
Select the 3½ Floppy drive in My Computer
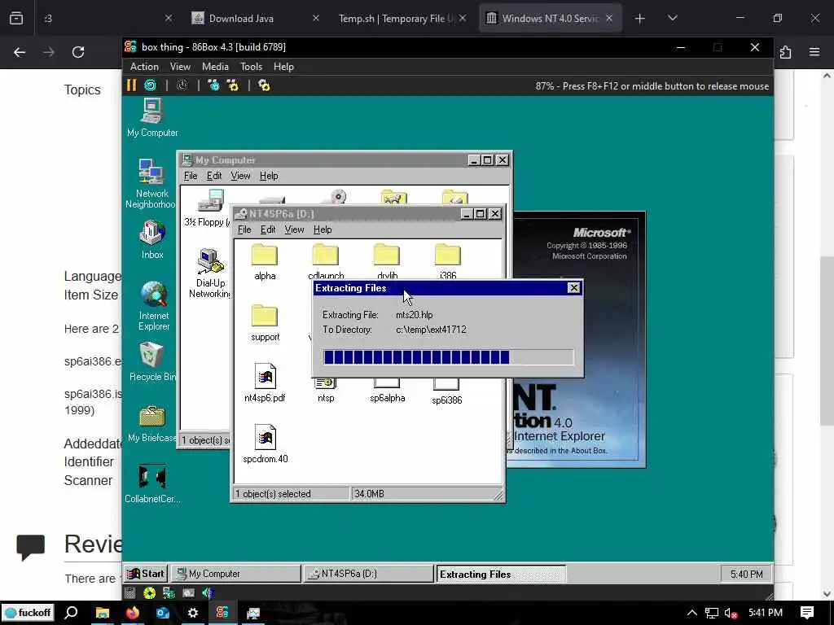pyautogui.click(x=208, y=208)
